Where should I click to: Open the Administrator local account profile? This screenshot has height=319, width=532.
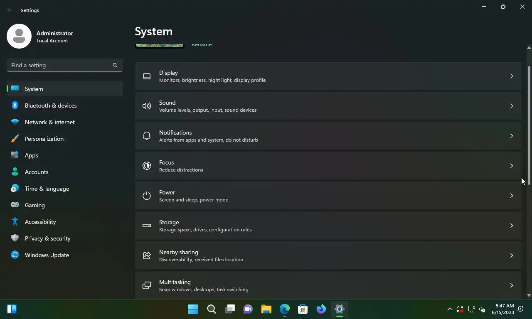tap(40, 37)
